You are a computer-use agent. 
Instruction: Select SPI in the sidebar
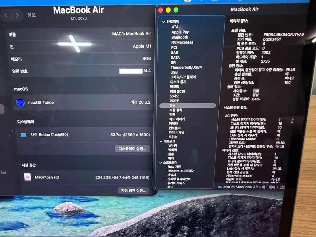coord(173,63)
